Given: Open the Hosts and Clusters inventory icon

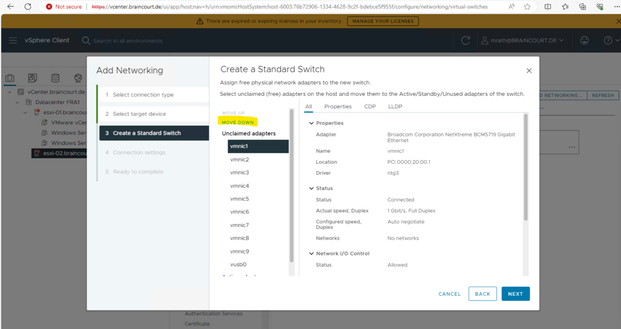Looking at the screenshot, I should 10,78.
